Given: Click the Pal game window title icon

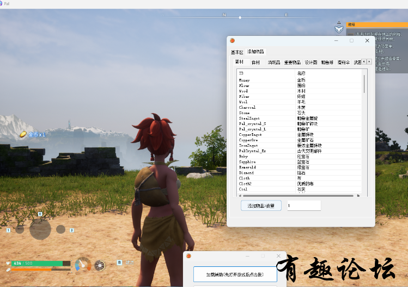Looking at the screenshot, I should pos(1,4).
